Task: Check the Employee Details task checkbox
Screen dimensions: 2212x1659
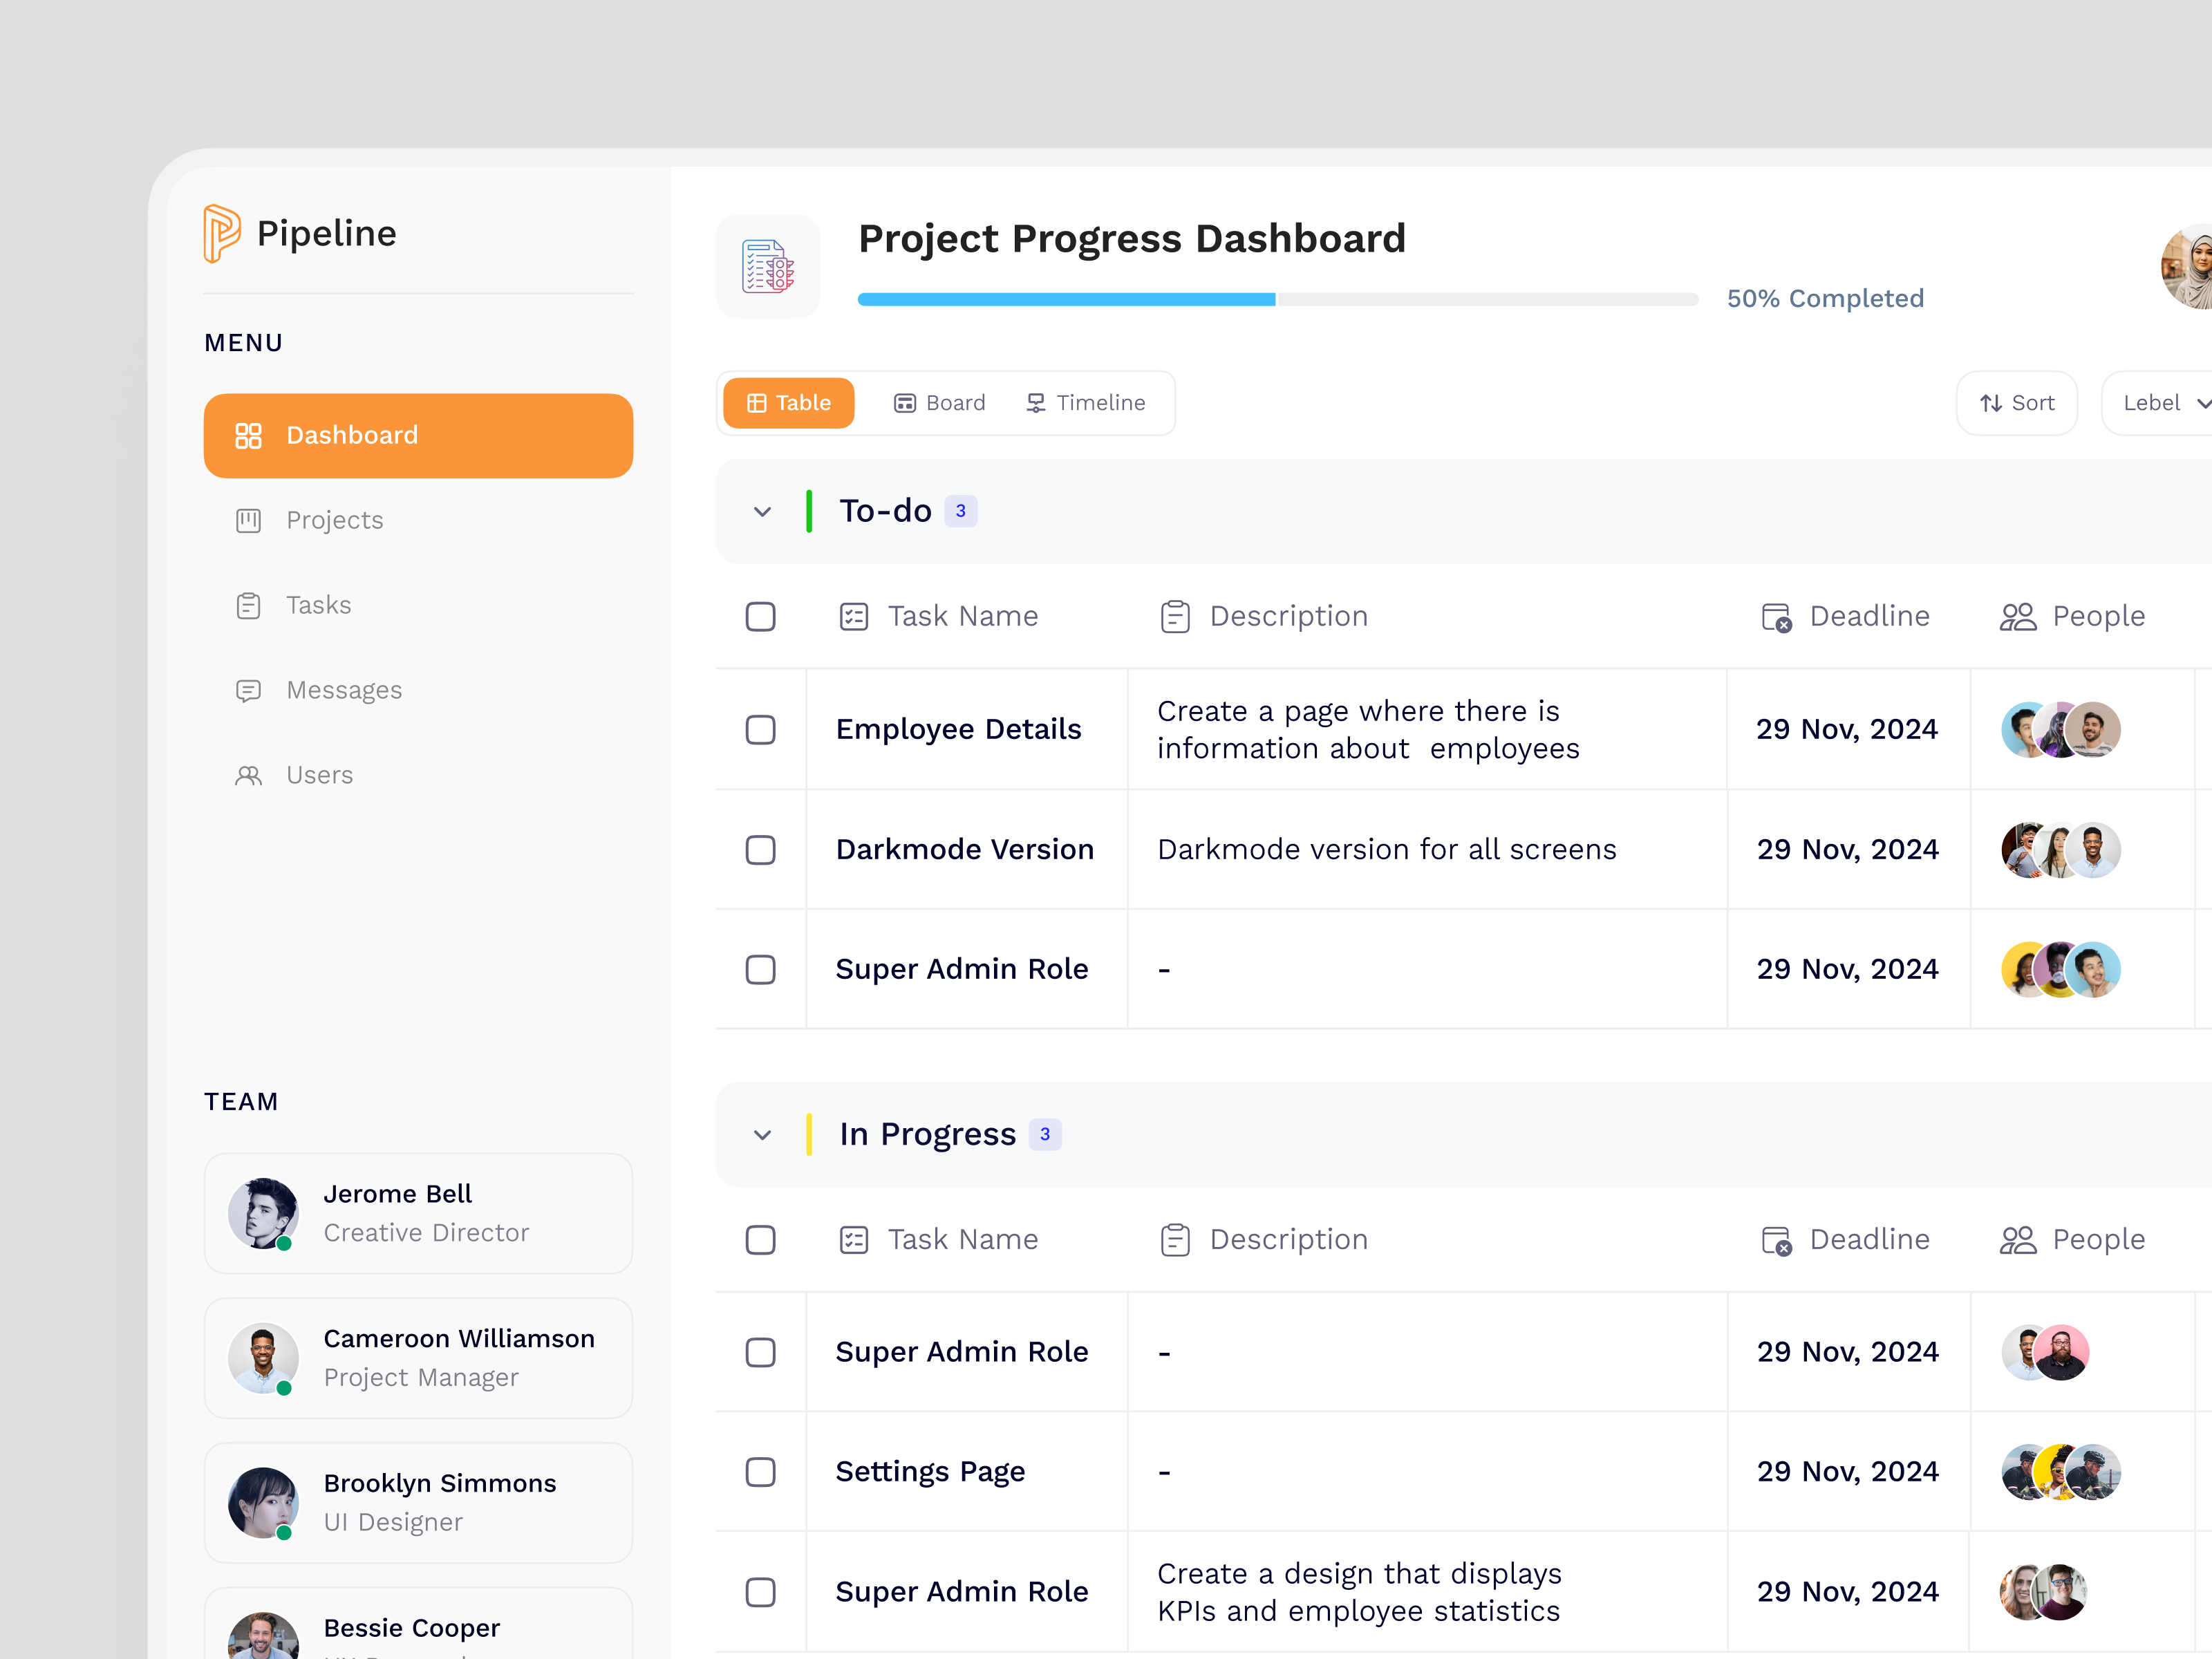Action: [x=761, y=730]
